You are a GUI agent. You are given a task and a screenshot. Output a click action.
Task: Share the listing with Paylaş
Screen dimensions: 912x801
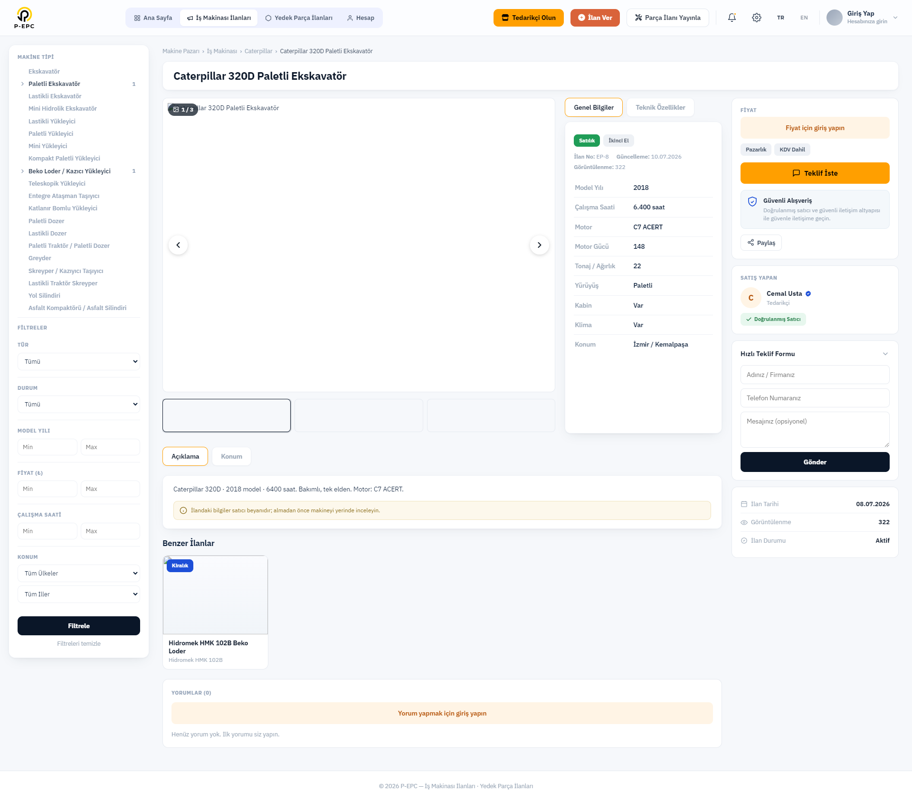[761, 243]
